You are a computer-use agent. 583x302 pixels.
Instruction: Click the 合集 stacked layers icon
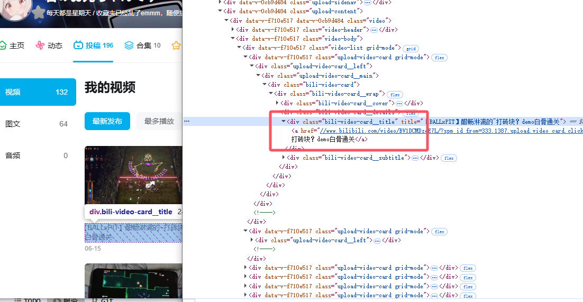point(129,45)
